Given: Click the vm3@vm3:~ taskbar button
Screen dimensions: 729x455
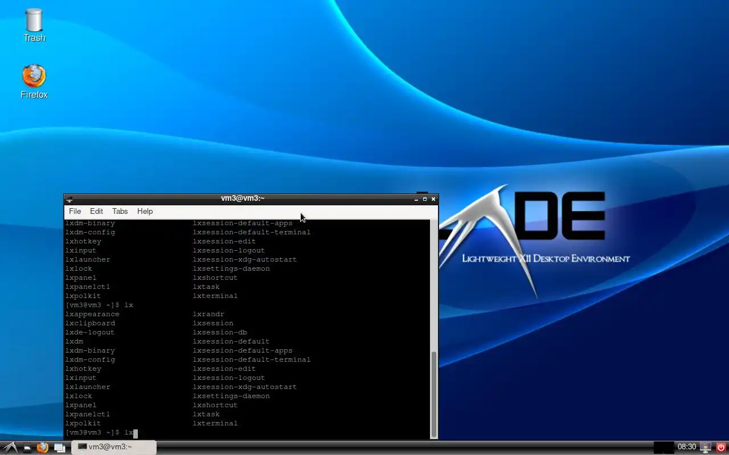Looking at the screenshot, I should pyautogui.click(x=114, y=447).
